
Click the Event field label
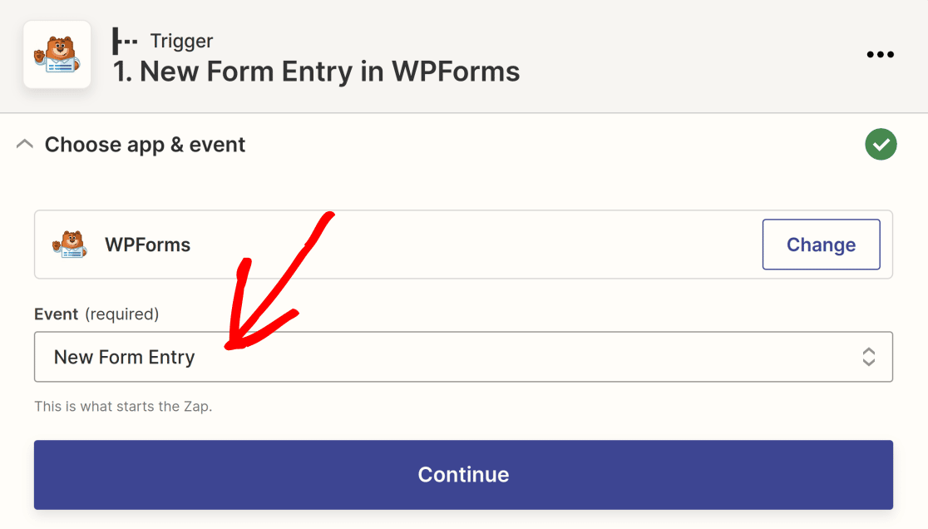[57, 314]
